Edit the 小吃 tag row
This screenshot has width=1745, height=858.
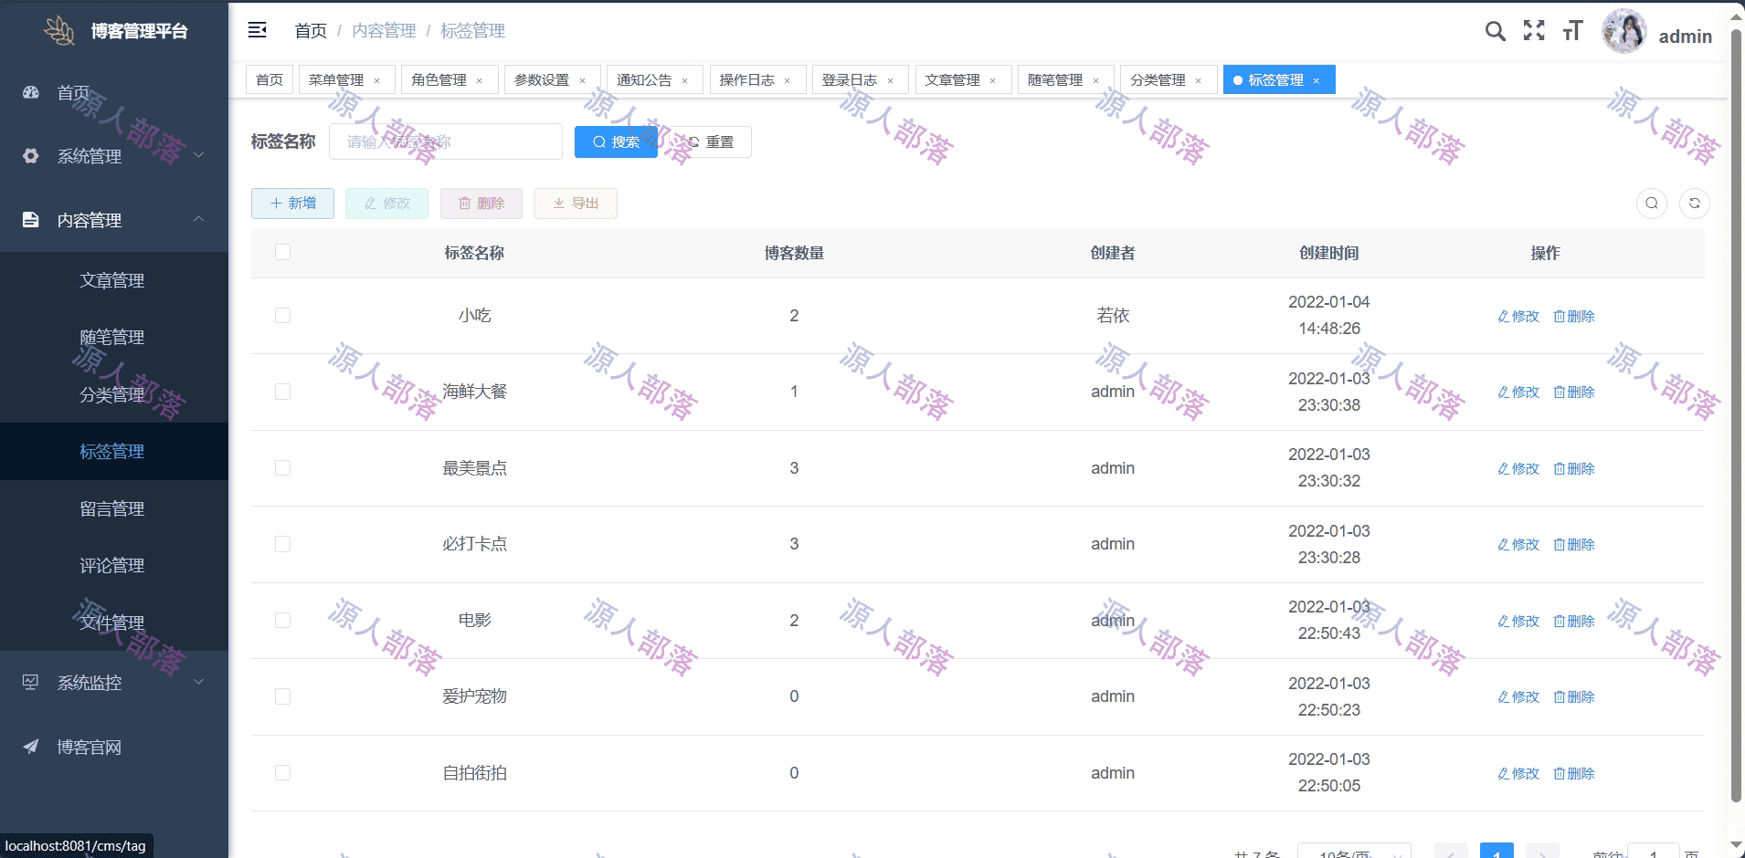pyautogui.click(x=1518, y=316)
